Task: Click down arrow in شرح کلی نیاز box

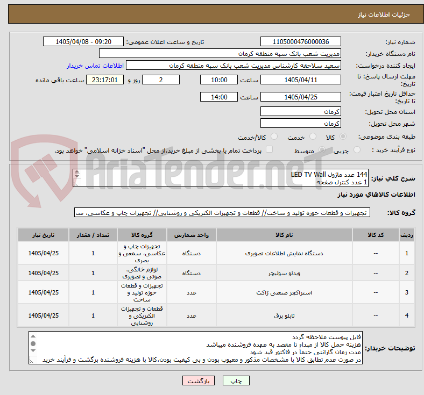Action: coord(77,176)
